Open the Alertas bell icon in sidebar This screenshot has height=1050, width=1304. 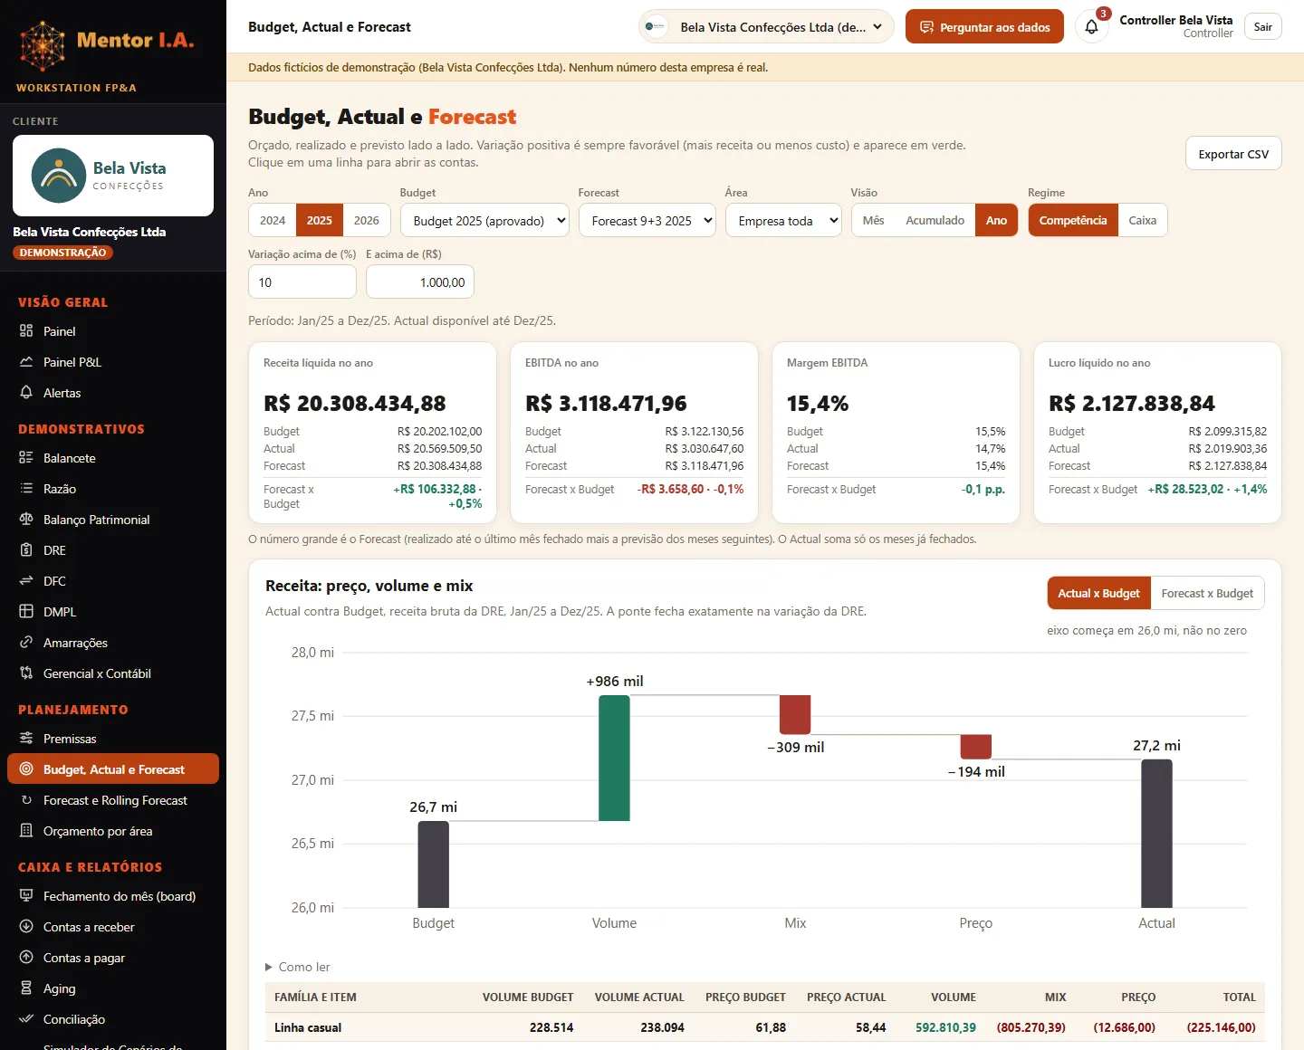(26, 393)
